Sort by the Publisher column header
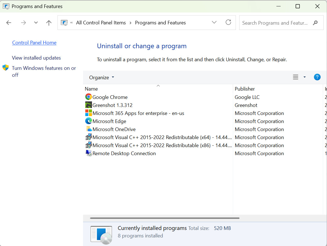The height and width of the screenshot is (246, 327). tap(278, 89)
